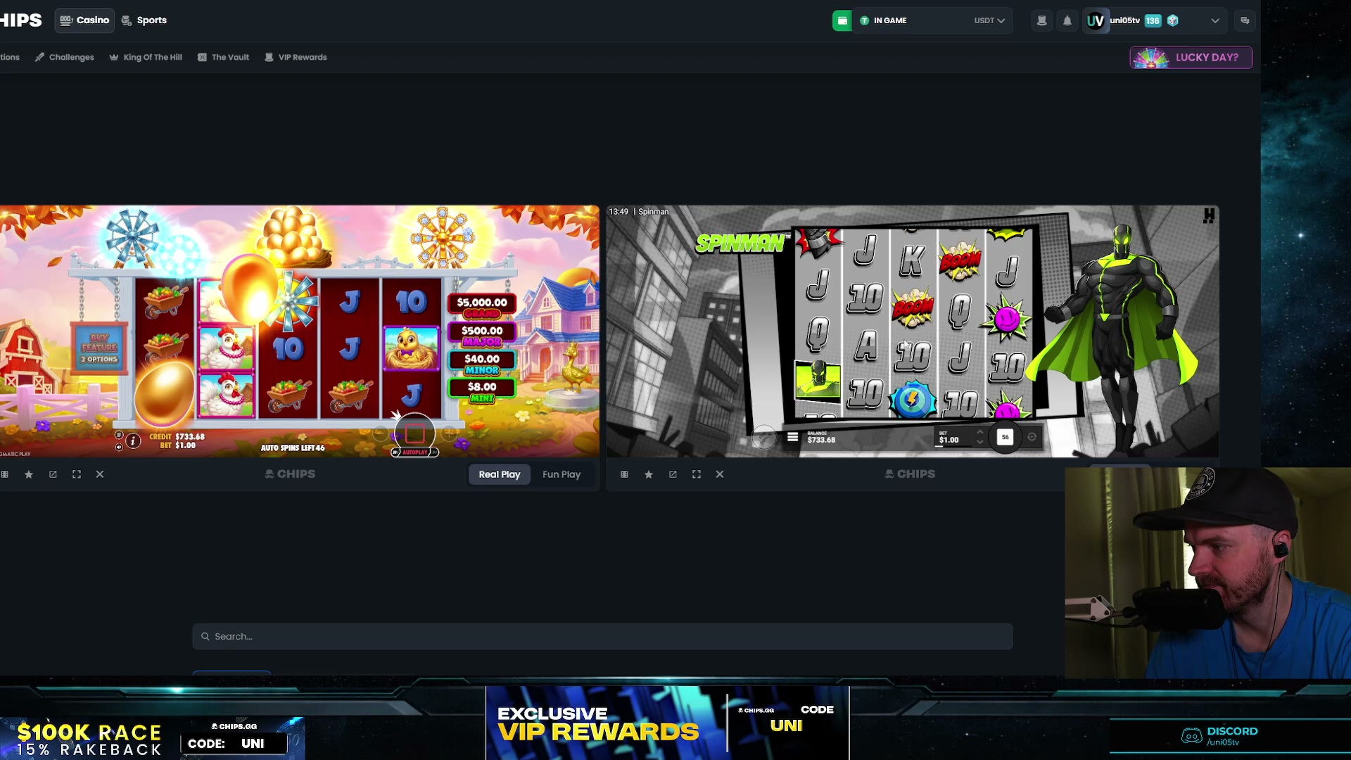This screenshot has height=760, width=1351.
Task: Open layout grid icon under Spinman
Action: tap(624, 474)
